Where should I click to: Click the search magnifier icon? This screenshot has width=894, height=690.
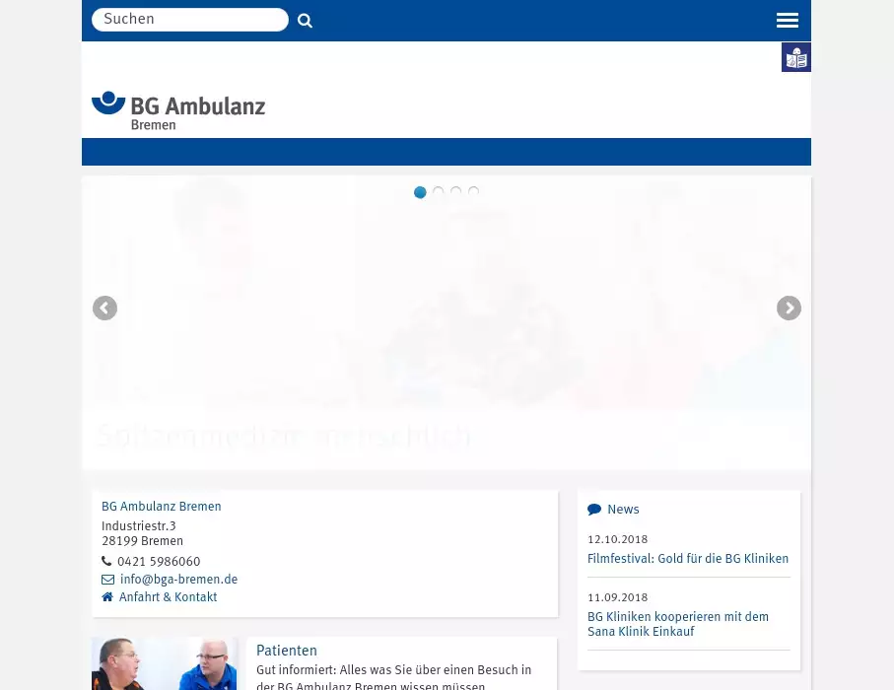coord(305,21)
